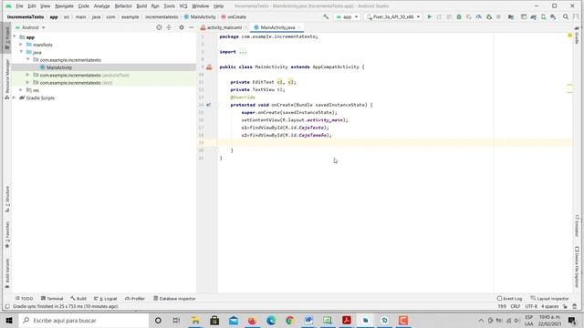Expand Gradle Scripts node
Screen dimensions: 584x328
click(15, 97)
